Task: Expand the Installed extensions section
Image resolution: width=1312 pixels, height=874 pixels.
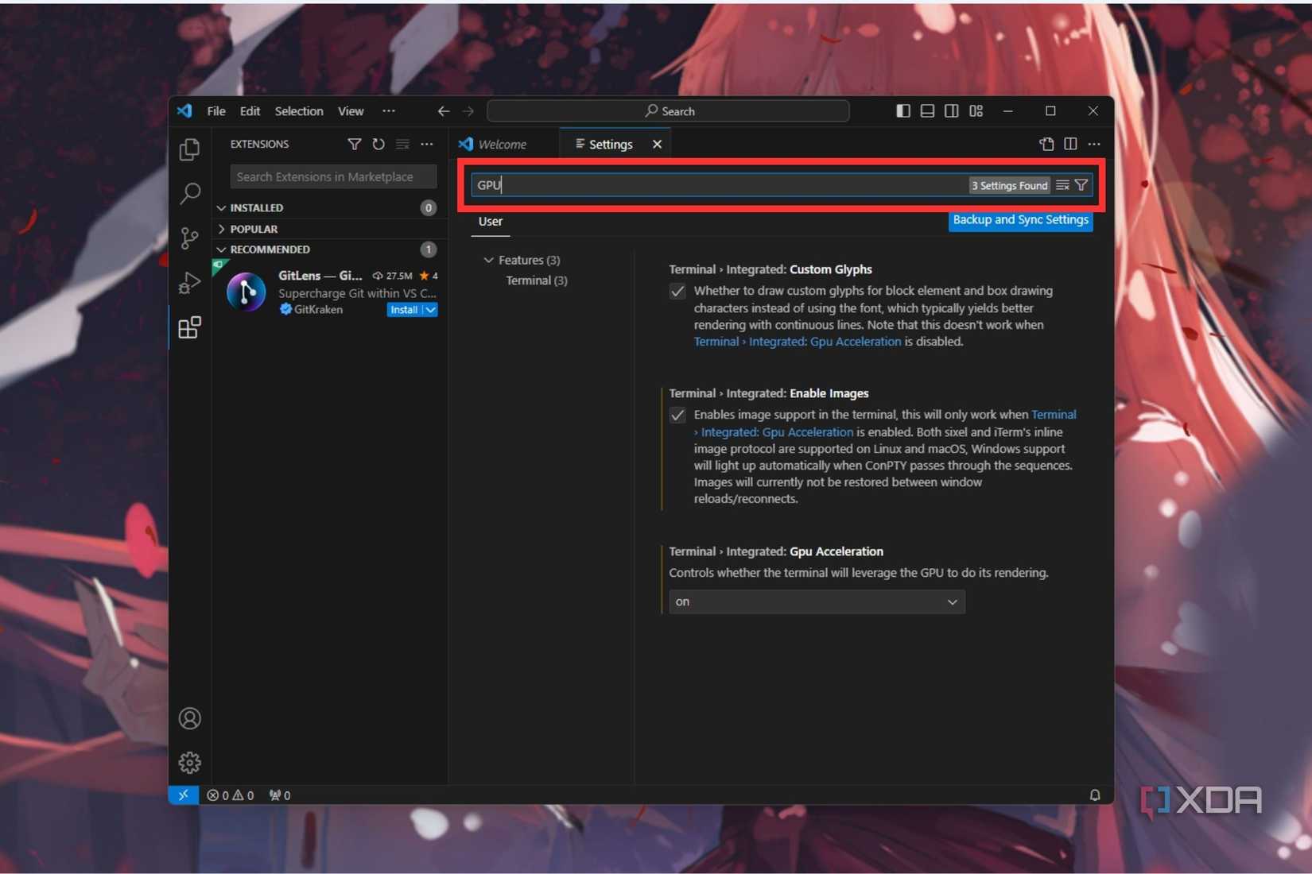Action: coord(256,208)
